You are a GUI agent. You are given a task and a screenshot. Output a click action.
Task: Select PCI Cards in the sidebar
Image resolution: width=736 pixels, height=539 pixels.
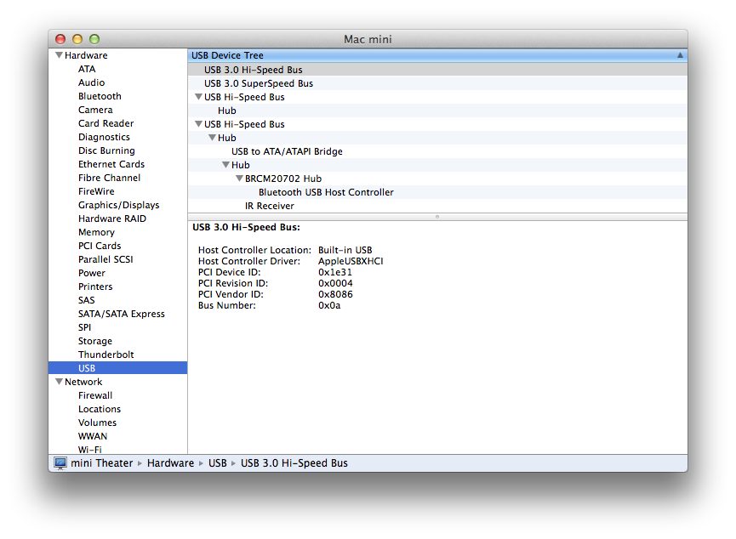[100, 246]
